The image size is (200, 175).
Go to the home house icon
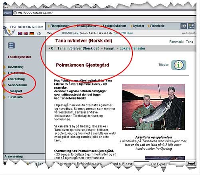(39, 33)
